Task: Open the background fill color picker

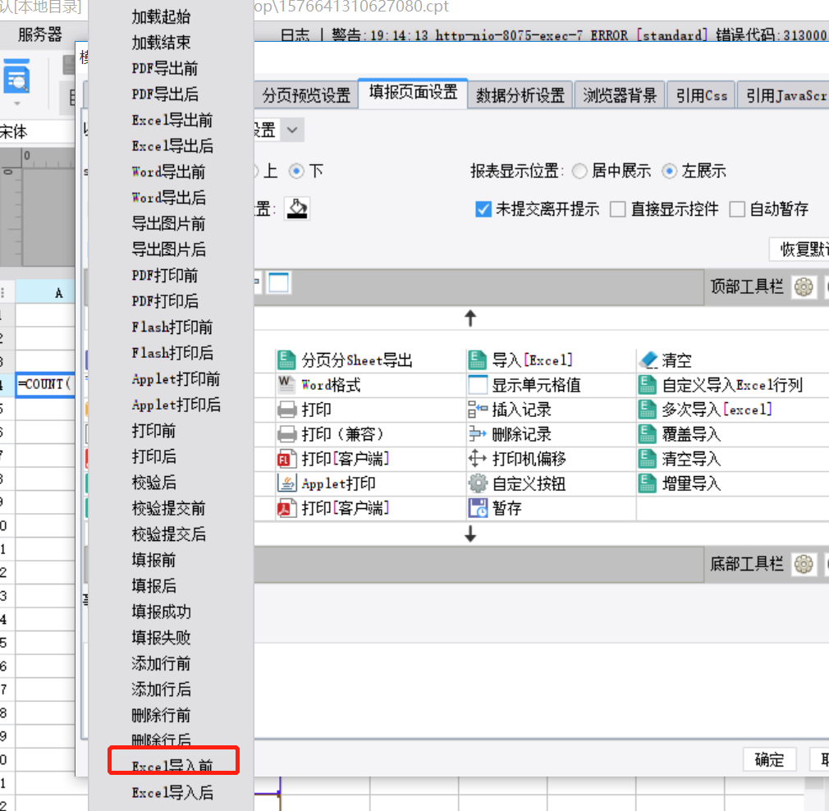Action: (297, 208)
